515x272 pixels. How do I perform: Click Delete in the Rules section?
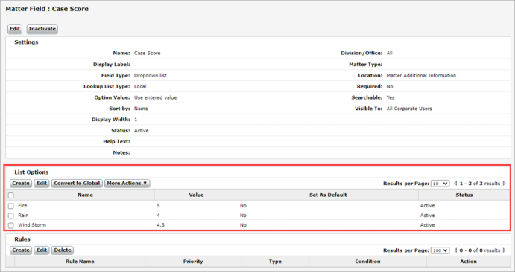[63, 250]
